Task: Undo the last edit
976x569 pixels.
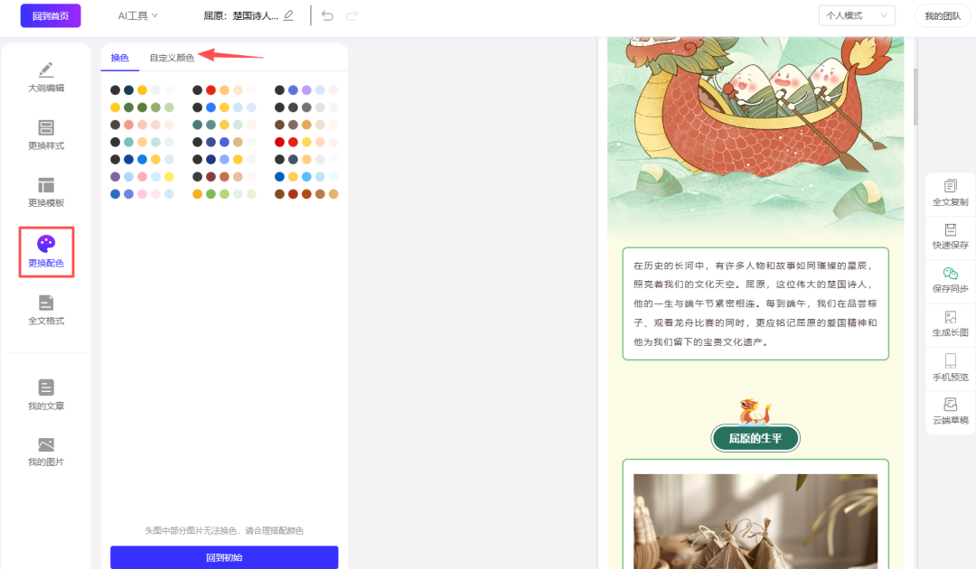Action: [327, 15]
